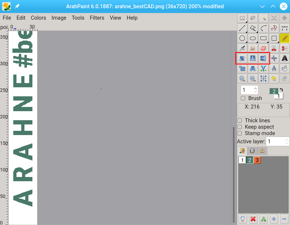Viewport: 290px width, 225px height.
Task: Open the Edit menu
Action: click(x=21, y=18)
